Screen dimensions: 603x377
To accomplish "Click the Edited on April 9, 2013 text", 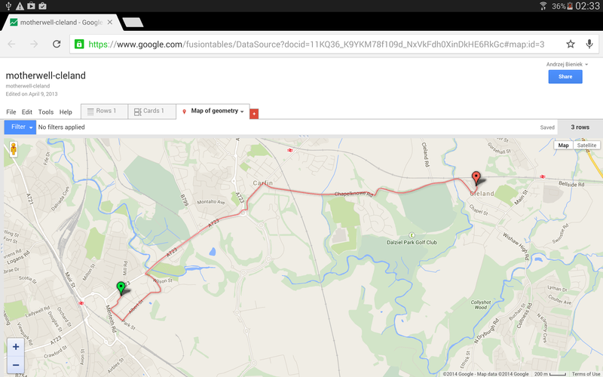I will (x=32, y=93).
